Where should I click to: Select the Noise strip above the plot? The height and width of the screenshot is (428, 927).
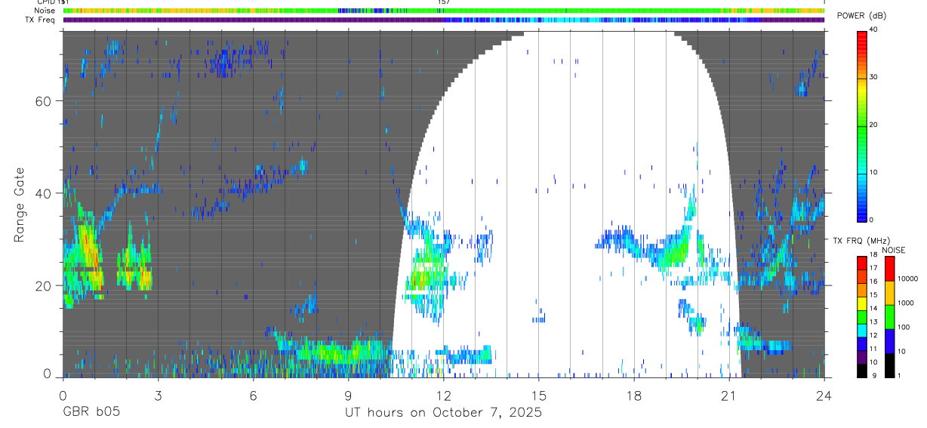444,11
